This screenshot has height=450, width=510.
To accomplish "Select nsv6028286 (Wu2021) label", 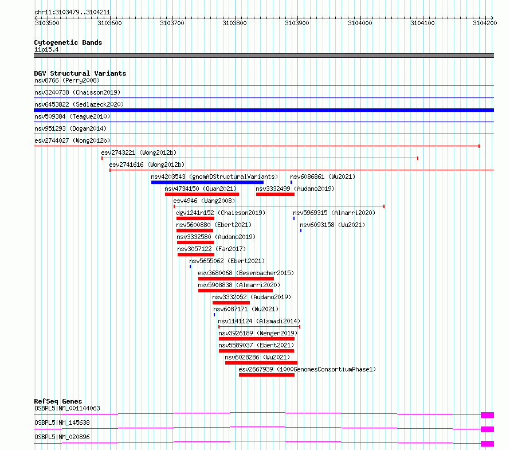I will pyautogui.click(x=257, y=357).
